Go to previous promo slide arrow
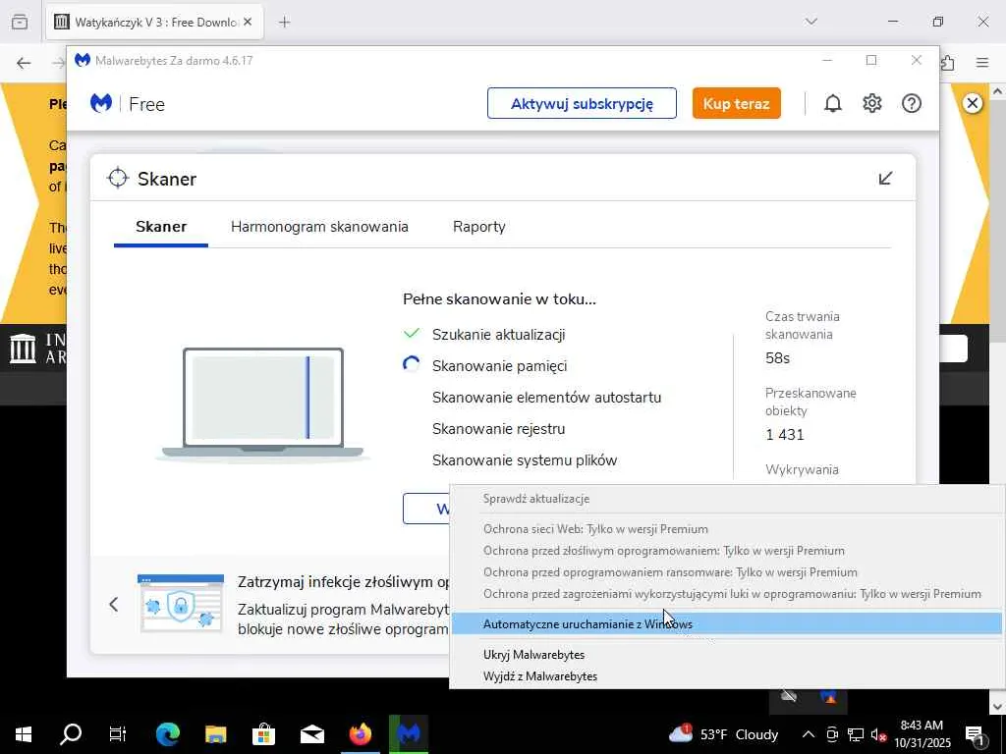 [114, 604]
